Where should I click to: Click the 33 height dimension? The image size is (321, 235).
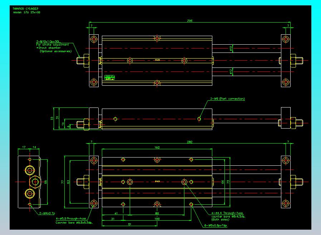[x=52, y=118]
